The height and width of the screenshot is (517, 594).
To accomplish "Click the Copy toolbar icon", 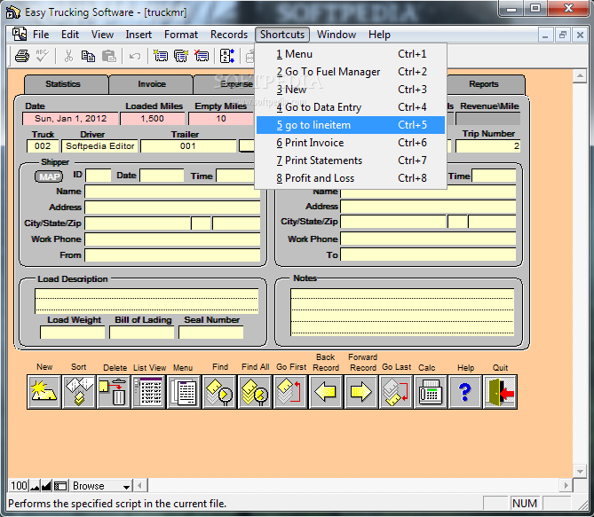I will [x=88, y=56].
